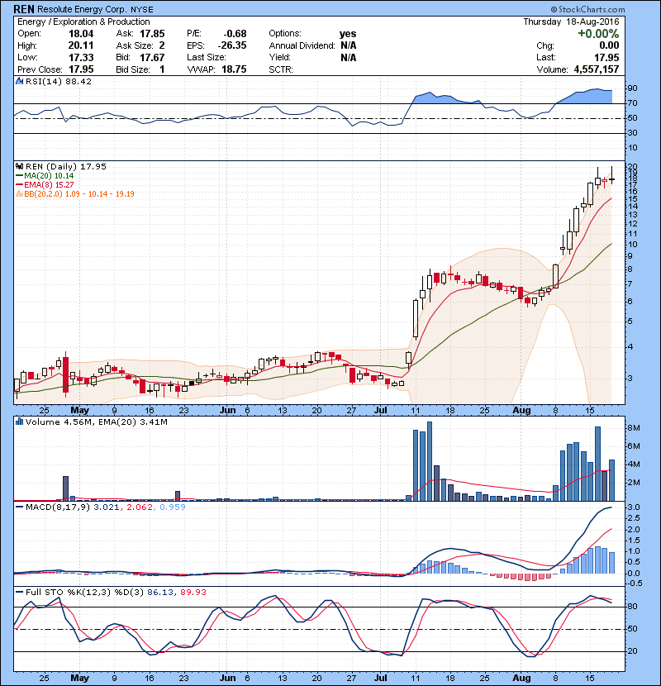Click the StockCharts.com watermark link
Image resolution: width=661 pixels, height=686 pixels.
click(587, 9)
